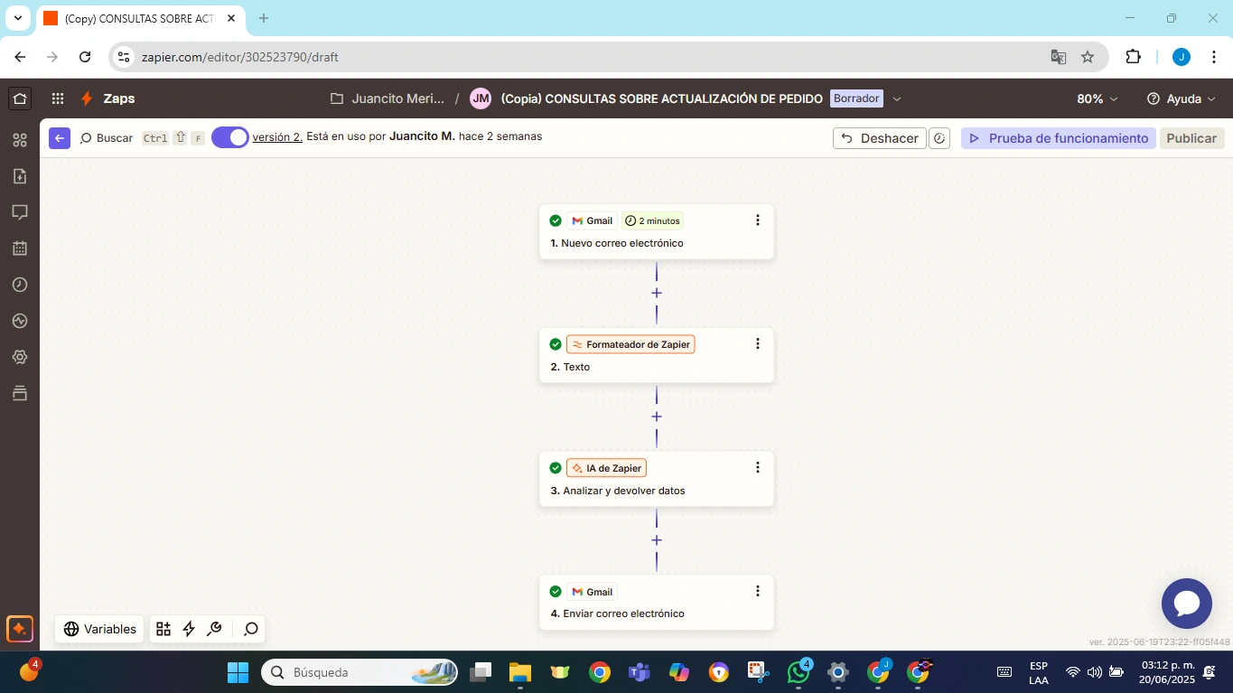Bookmark this page with the star icon
This screenshot has height=693, width=1233.
pos(1088,57)
